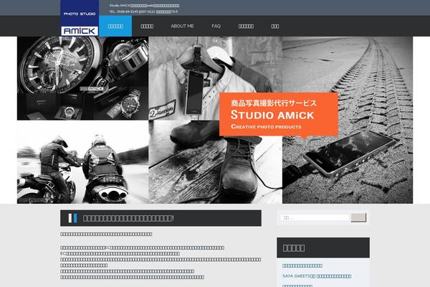
Task: Open the last navigation item in the menu bar
Action: pyautogui.click(x=275, y=26)
